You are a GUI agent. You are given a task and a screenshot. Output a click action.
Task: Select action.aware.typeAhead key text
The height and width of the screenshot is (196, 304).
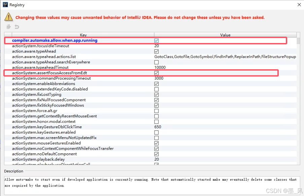pos(34,51)
